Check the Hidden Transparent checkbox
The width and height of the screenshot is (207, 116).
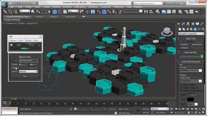(x=181, y=88)
